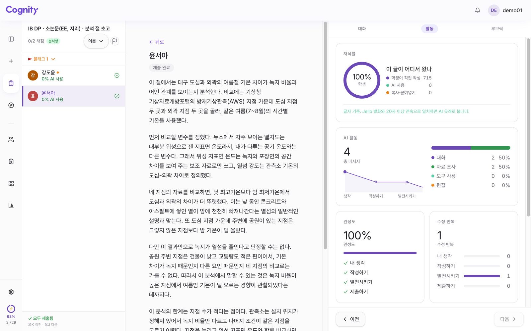The width and height of the screenshot is (531, 331).
Task: Click the completion progress bar
Action: [x=380, y=253]
